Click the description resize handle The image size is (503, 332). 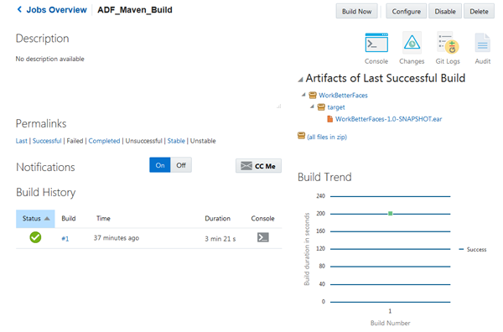pos(279,106)
